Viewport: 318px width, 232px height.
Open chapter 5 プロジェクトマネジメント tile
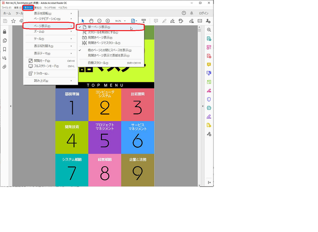[x=105, y=137]
